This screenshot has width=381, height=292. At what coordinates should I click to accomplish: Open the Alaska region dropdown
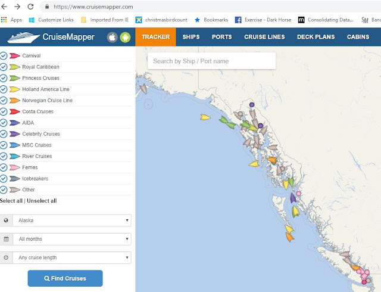pos(72,220)
